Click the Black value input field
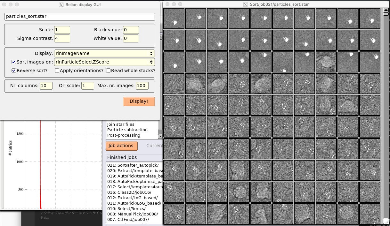The image size is (390, 226). (131, 30)
